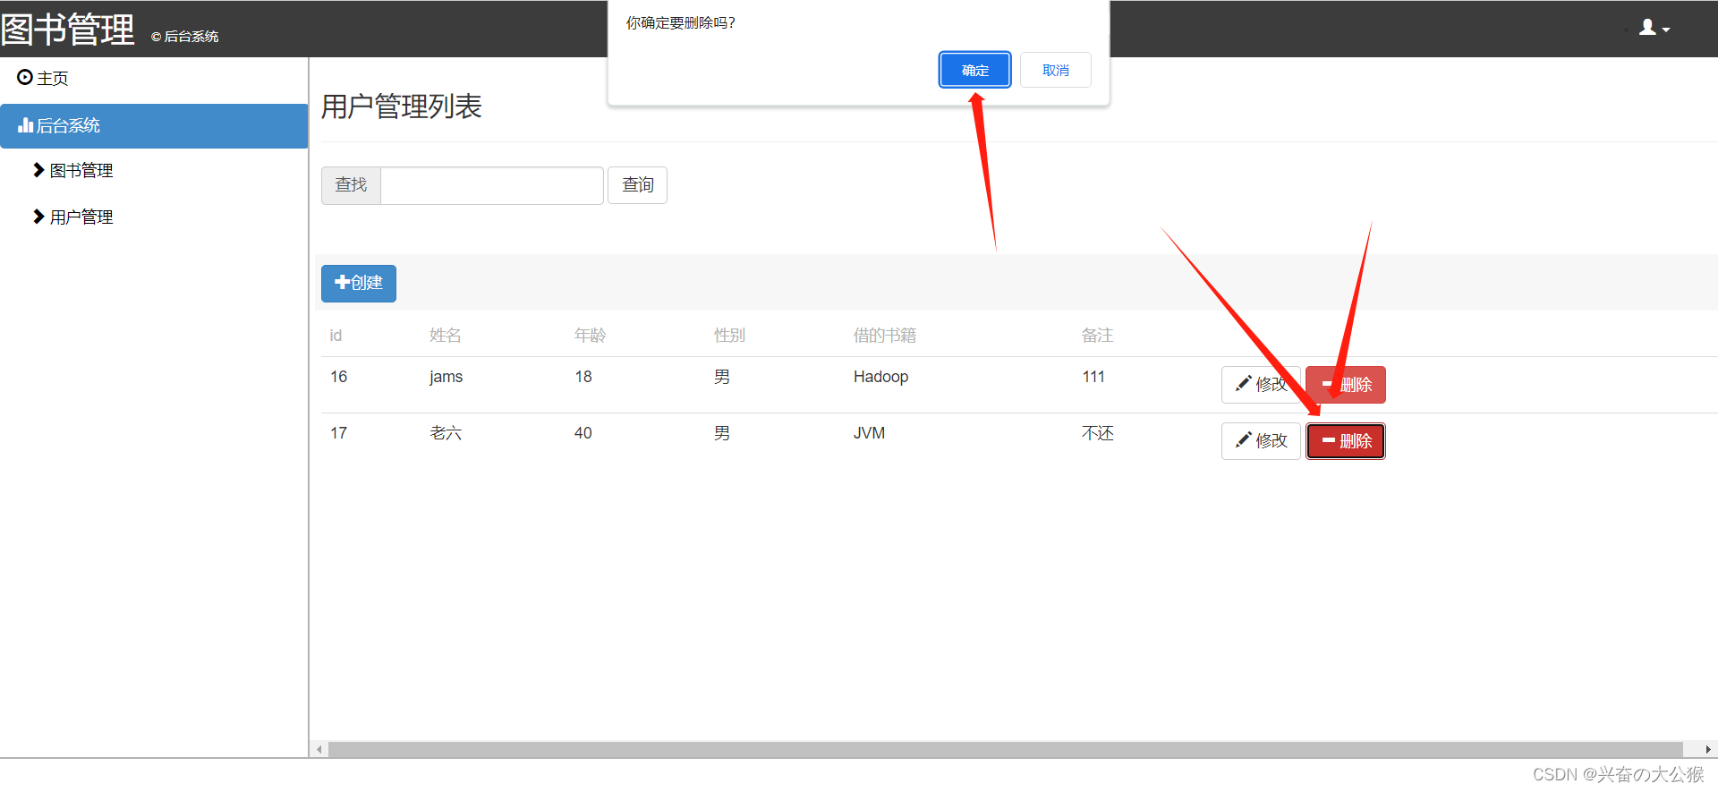1718x792 pixels.
Task: Click the age cell '40'
Action: (x=583, y=433)
